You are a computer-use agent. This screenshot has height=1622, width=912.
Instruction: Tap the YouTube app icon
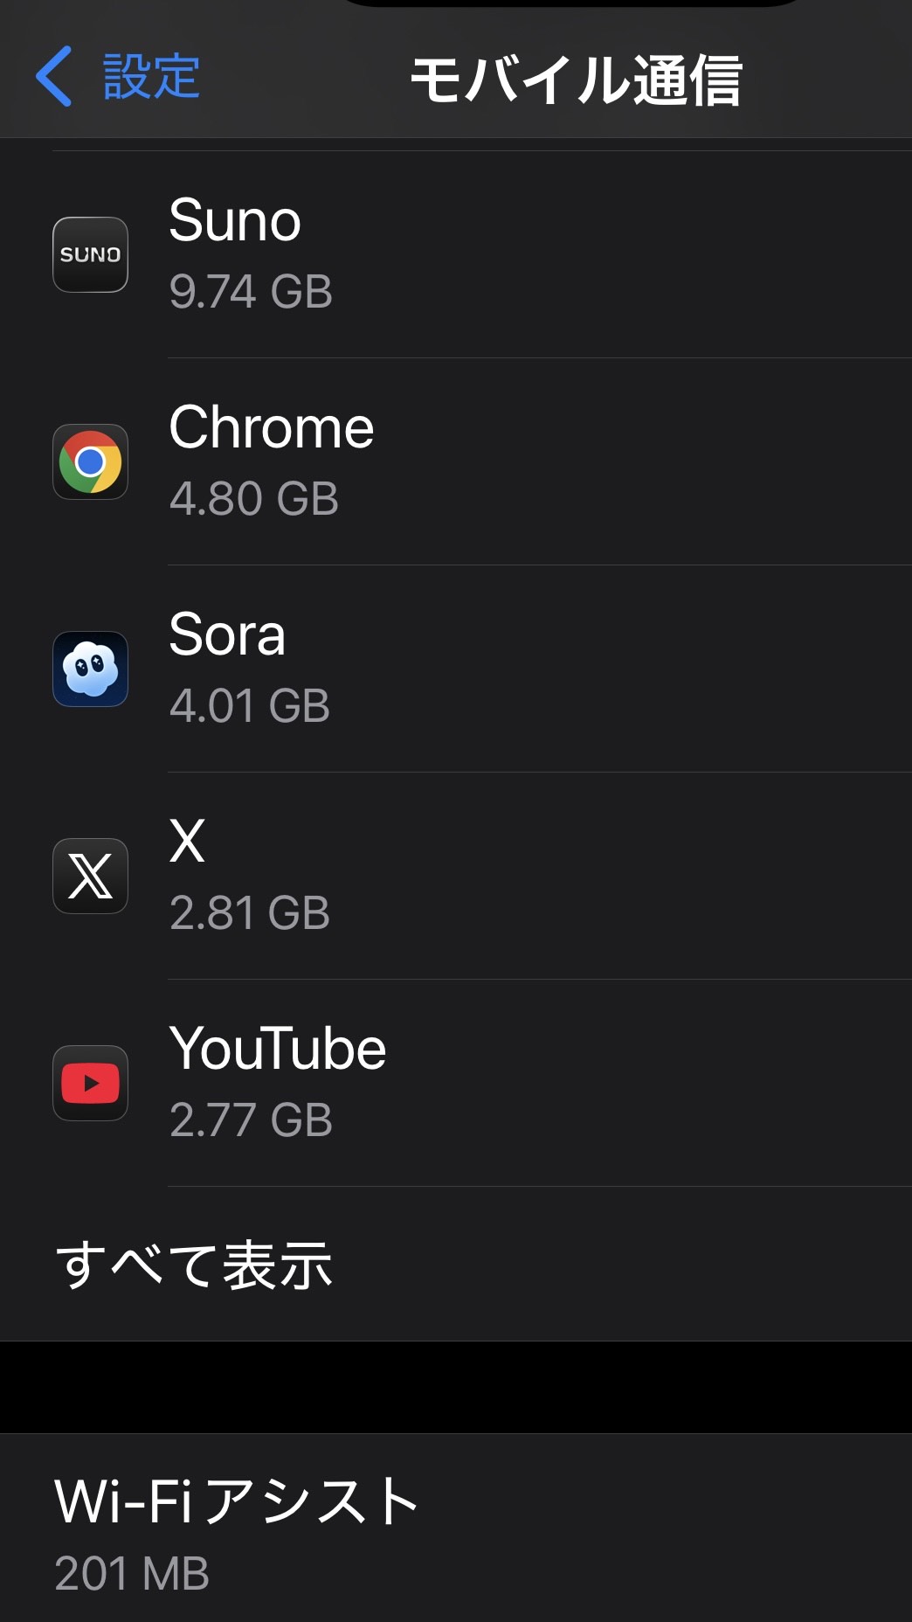90,1083
